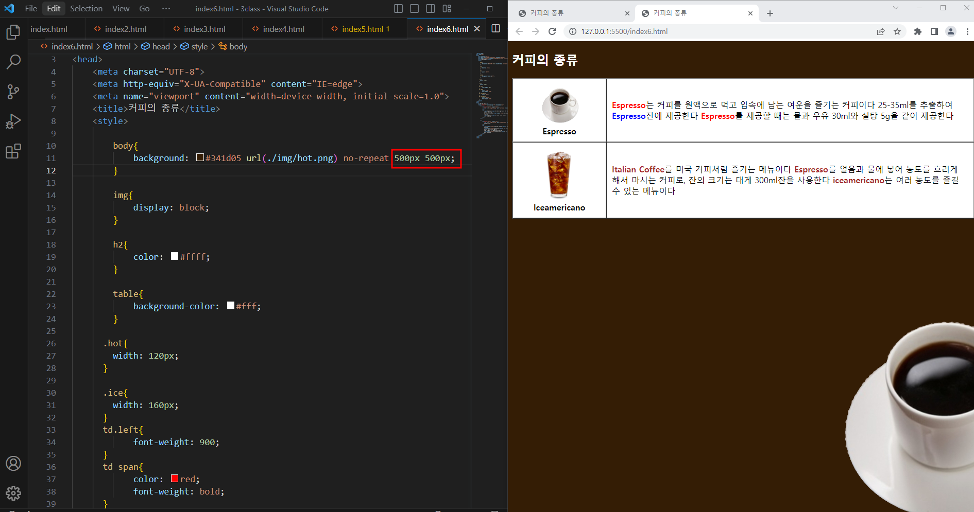Reload the Chrome page
This screenshot has width=974, height=512.
(552, 31)
